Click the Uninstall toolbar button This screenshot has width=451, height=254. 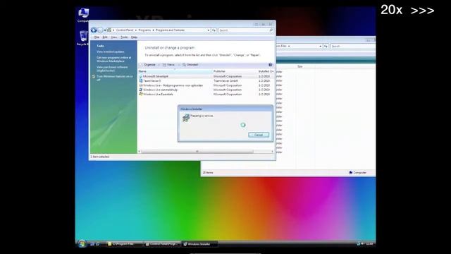pos(190,65)
